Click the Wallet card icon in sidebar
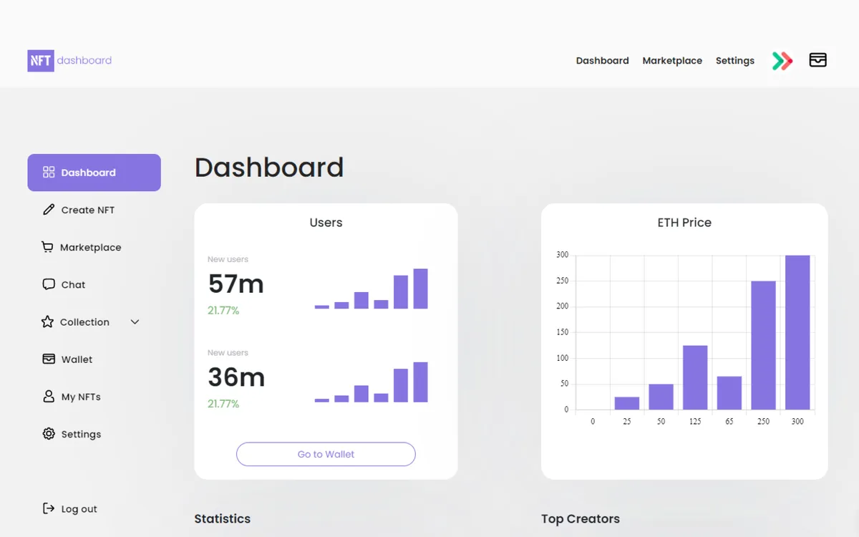The image size is (859, 537). point(49,359)
